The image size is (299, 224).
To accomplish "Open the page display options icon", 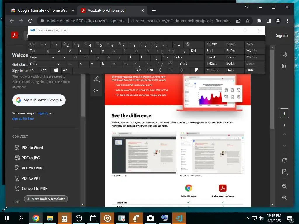I will 285,171.
